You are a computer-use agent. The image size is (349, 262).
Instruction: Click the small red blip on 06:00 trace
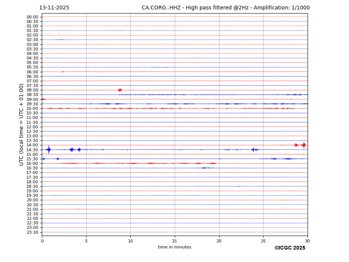(63, 72)
